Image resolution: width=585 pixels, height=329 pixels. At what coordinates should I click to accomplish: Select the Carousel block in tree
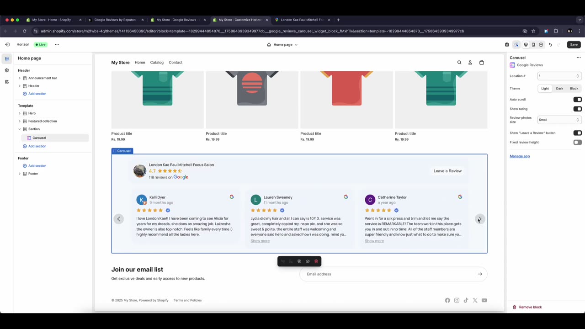tap(55, 138)
